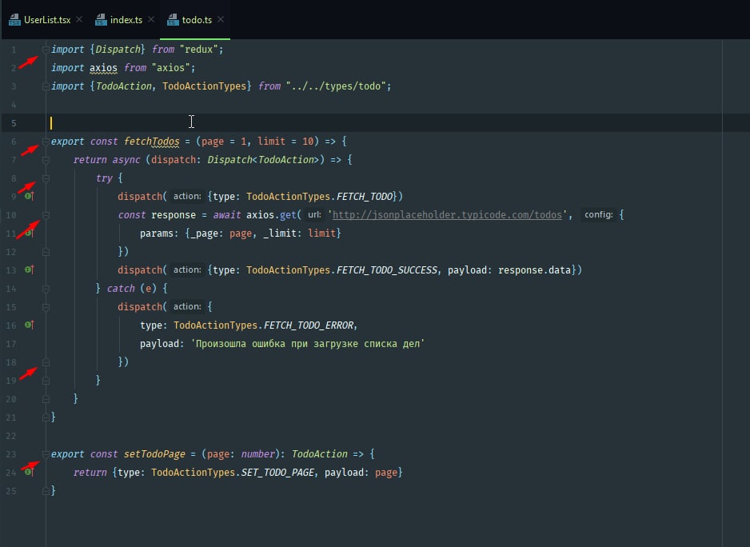Click the gutter marker icon on line 24
Viewport: 750px width, 547px height.
click(x=29, y=472)
